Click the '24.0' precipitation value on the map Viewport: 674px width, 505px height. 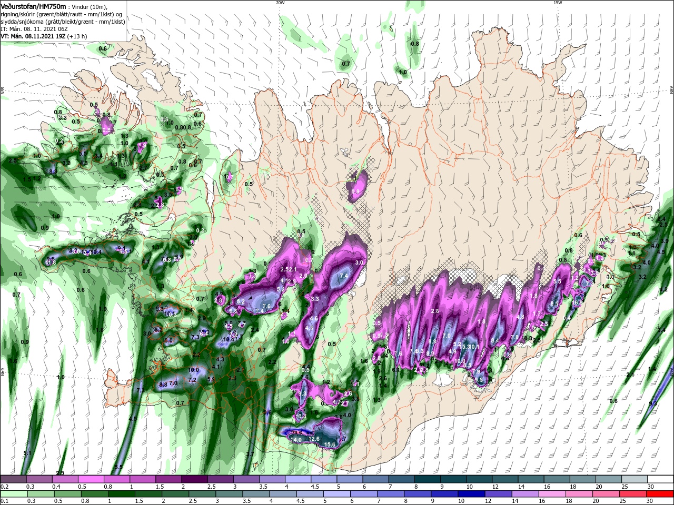(296, 440)
